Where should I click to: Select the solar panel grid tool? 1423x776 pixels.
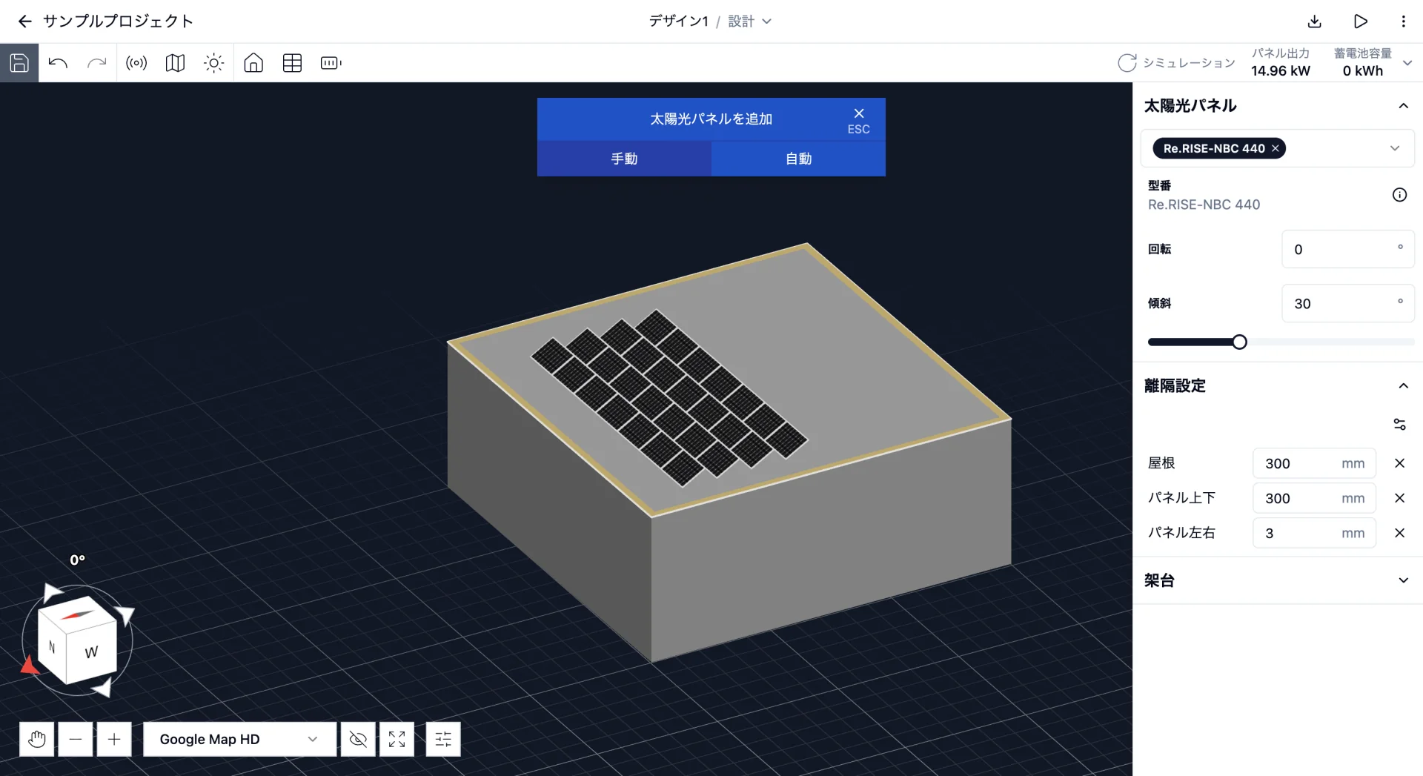(x=292, y=63)
